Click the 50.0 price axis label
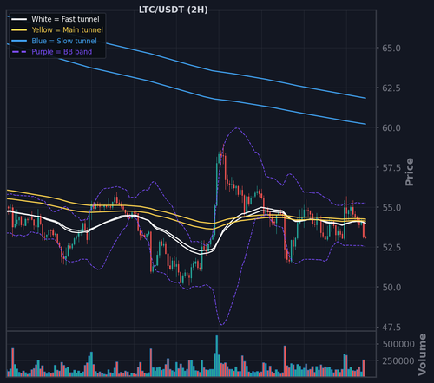The width and height of the screenshot is (434, 383). [391, 288]
